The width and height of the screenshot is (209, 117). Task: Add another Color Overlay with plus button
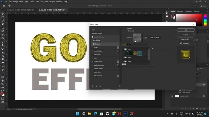[x=118, y=62]
